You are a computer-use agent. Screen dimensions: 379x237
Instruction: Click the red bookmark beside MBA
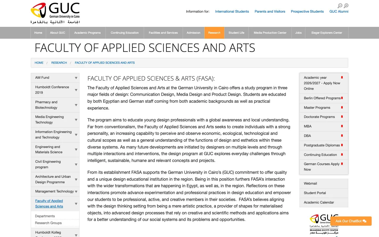point(342,126)
